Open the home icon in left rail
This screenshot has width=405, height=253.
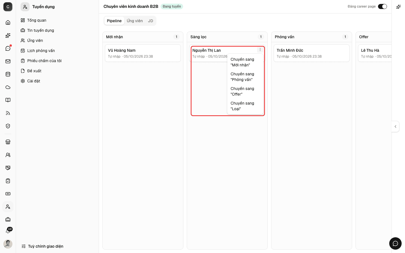(8, 22)
